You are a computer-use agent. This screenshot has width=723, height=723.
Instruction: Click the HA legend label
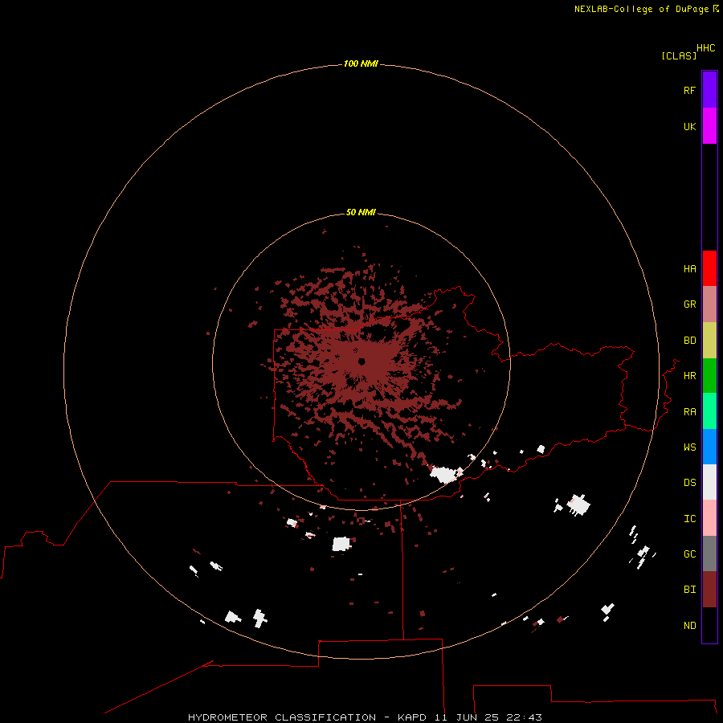click(689, 269)
